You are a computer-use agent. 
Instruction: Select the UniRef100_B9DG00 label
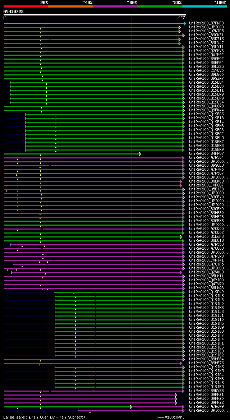coord(206,74)
